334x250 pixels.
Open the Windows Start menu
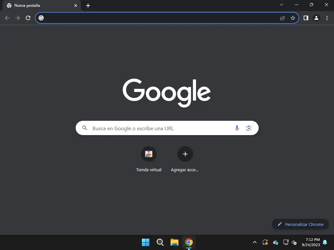pyautogui.click(x=146, y=242)
